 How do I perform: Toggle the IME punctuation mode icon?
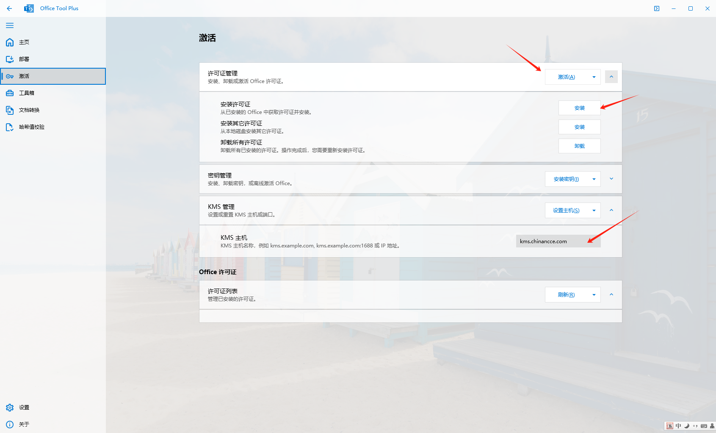(695, 426)
